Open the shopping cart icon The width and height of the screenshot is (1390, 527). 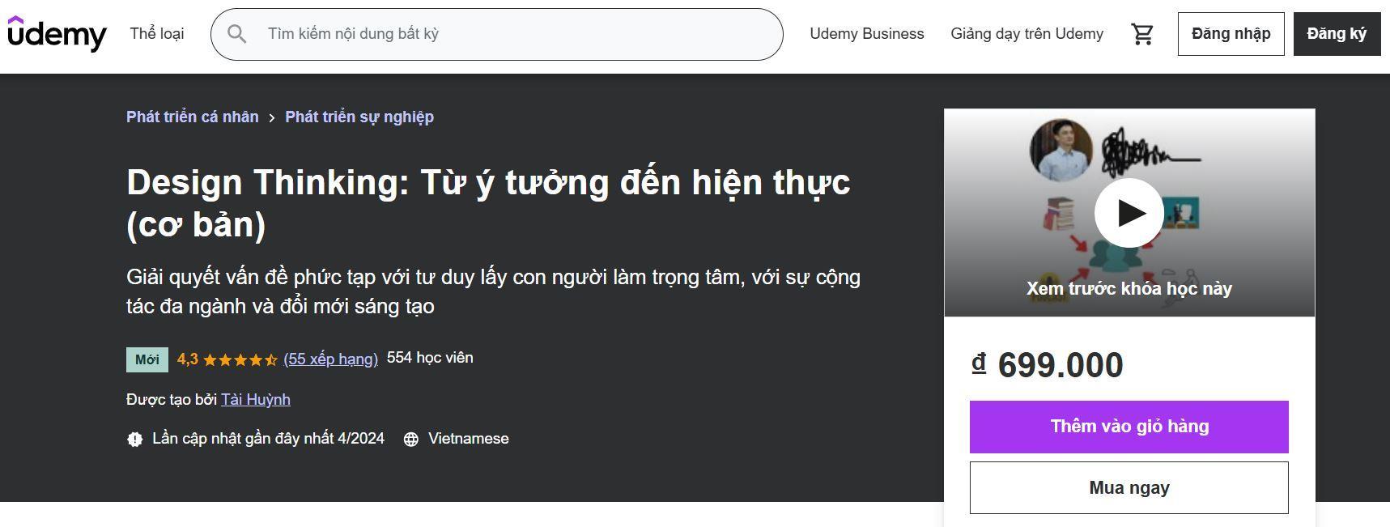tap(1142, 34)
